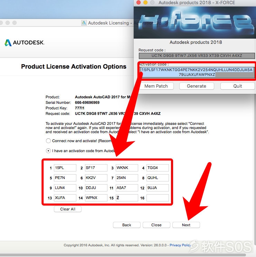
Task: Click the Clear All button
Action: (x=68, y=209)
